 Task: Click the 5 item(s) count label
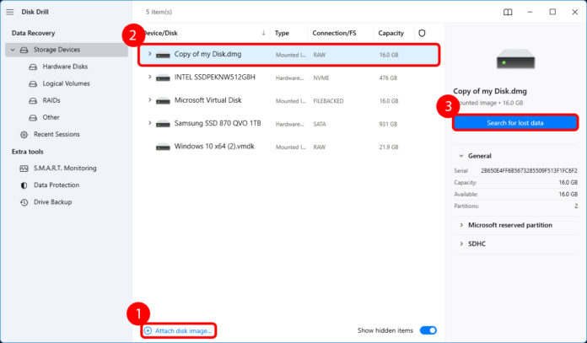[159, 12]
